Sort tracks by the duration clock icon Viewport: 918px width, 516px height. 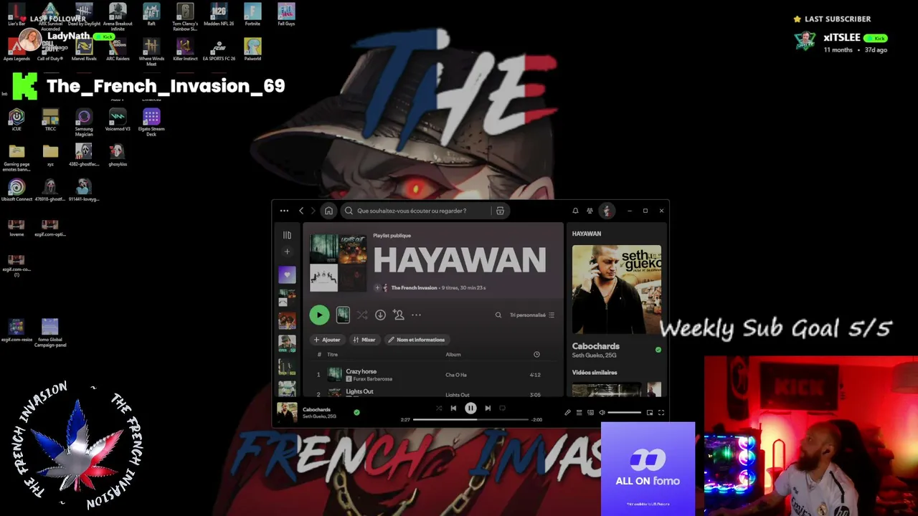click(536, 355)
